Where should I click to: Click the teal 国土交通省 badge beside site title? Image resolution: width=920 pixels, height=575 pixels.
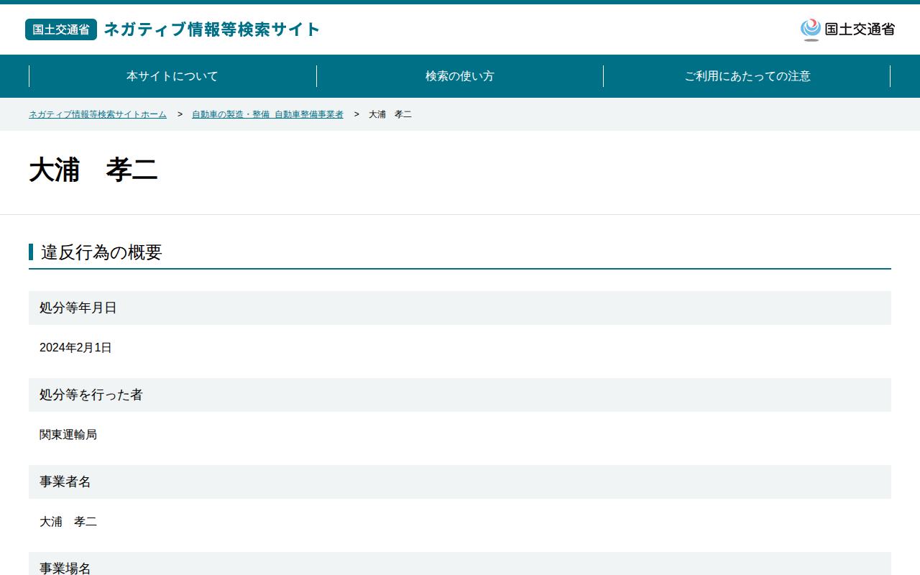[x=61, y=29]
